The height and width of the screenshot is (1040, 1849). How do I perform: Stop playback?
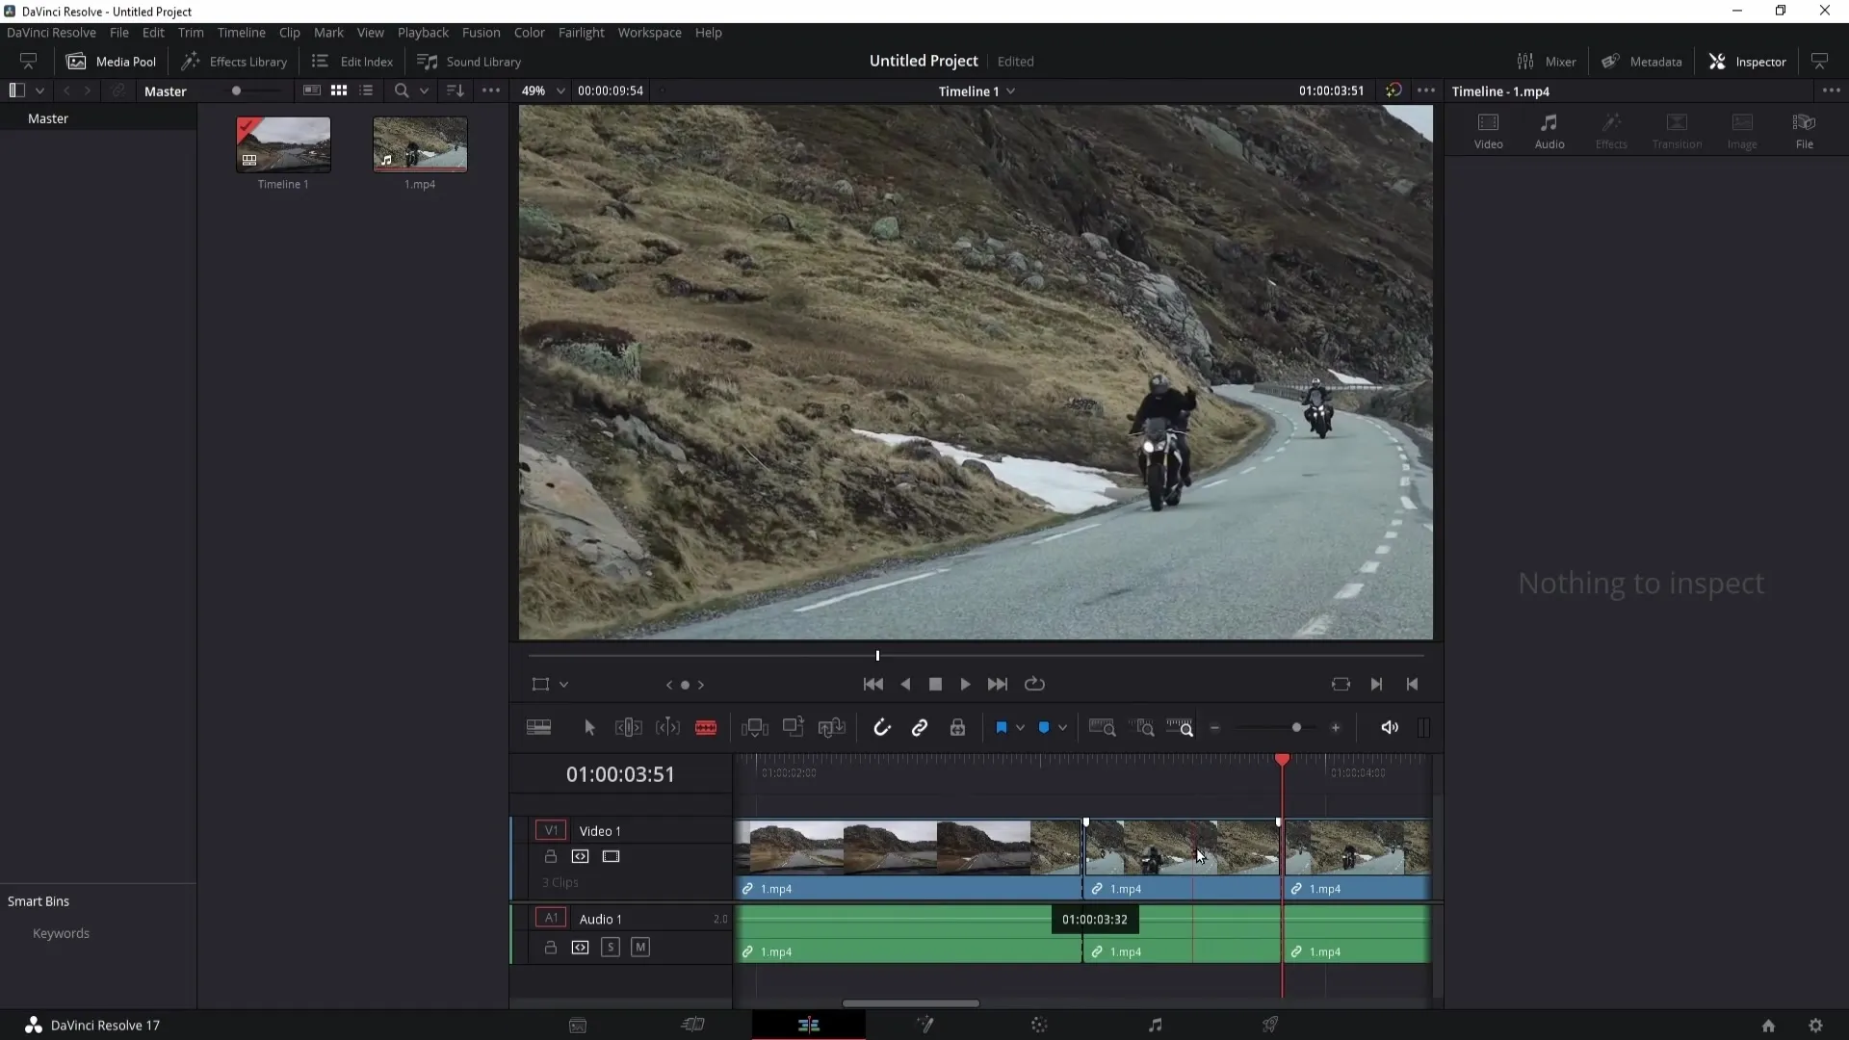tap(935, 685)
